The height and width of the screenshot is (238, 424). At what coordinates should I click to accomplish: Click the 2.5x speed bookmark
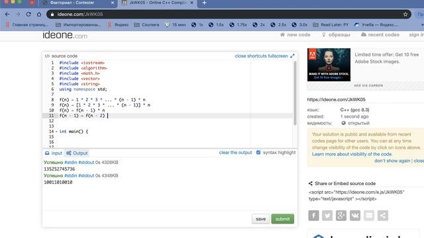[278, 25]
